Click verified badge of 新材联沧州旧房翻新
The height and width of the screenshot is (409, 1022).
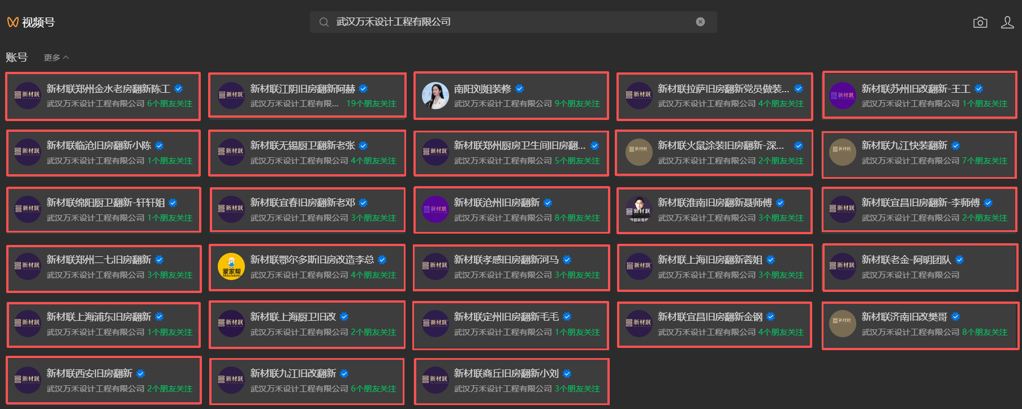pyautogui.click(x=547, y=203)
